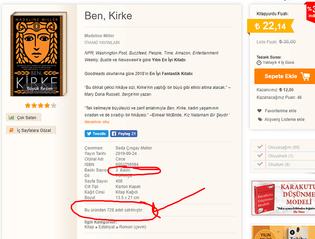Click the heart icon beside Favorilerime ekle
Viewport: 315px width, 239px height.
(x=260, y=111)
